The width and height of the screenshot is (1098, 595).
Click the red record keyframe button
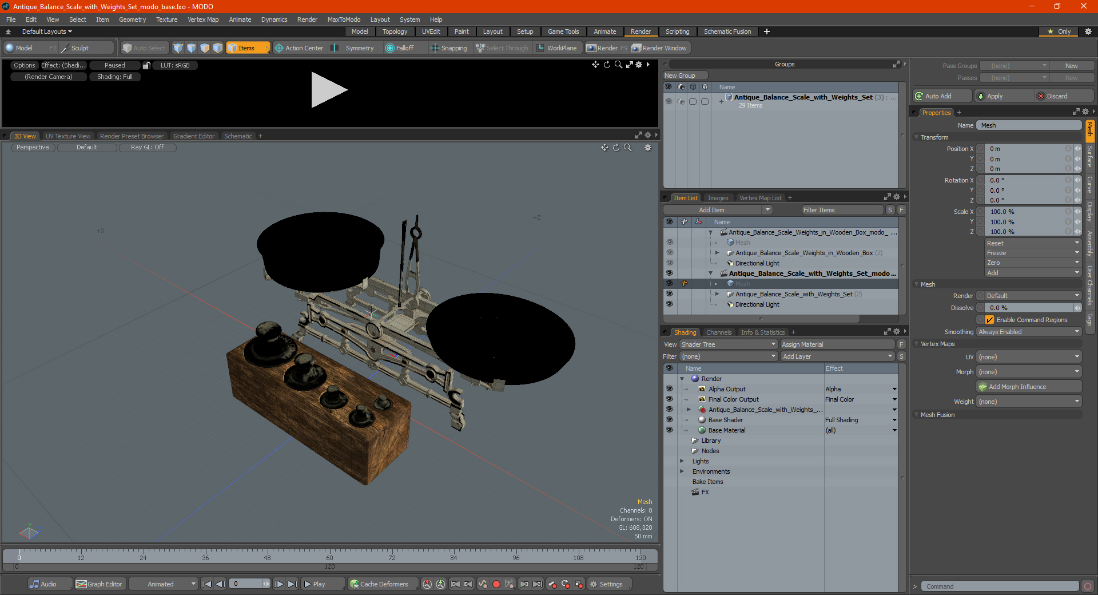click(x=496, y=584)
